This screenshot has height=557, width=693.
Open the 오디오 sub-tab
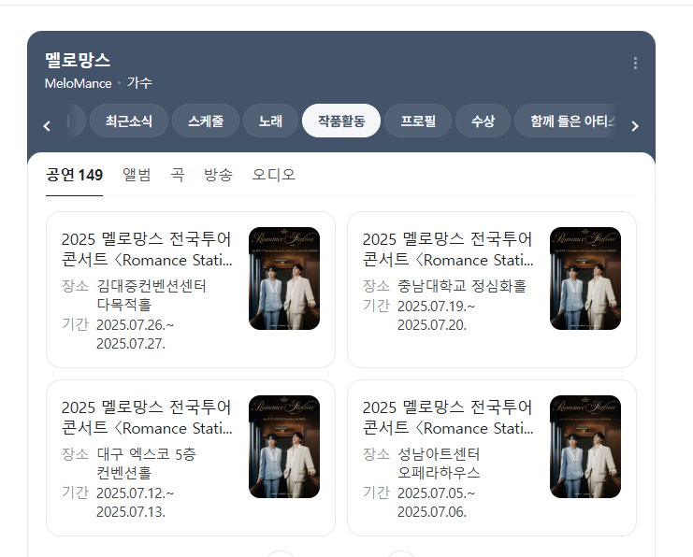pos(274,175)
